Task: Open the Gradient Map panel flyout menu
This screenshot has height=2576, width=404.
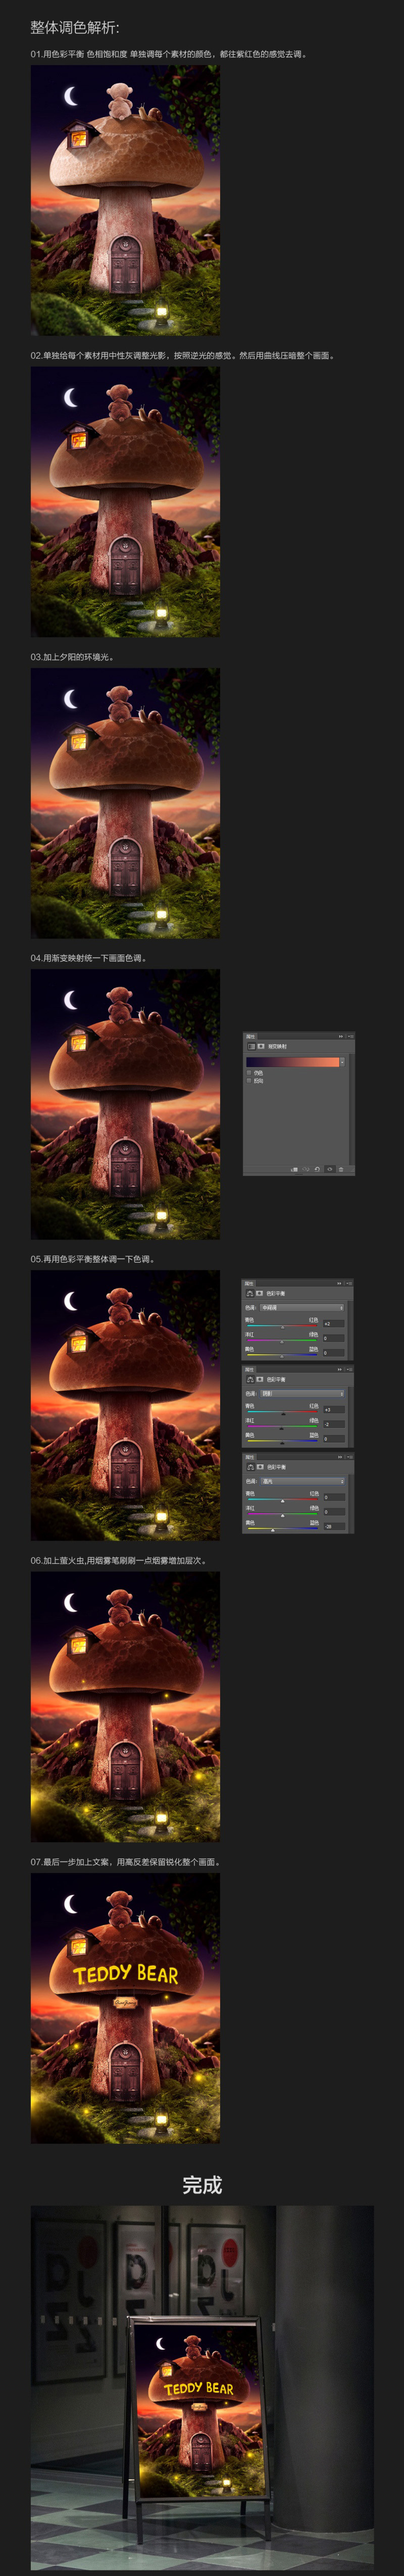Action: (x=351, y=1036)
